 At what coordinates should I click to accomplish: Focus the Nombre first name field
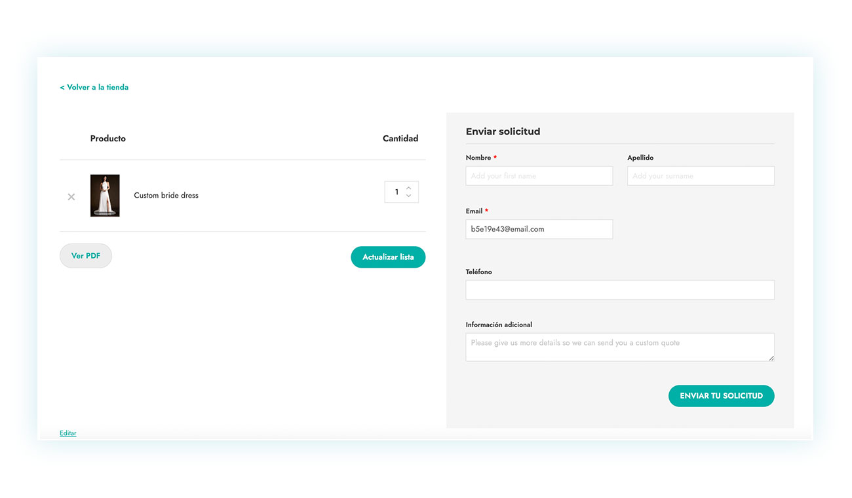click(x=539, y=176)
